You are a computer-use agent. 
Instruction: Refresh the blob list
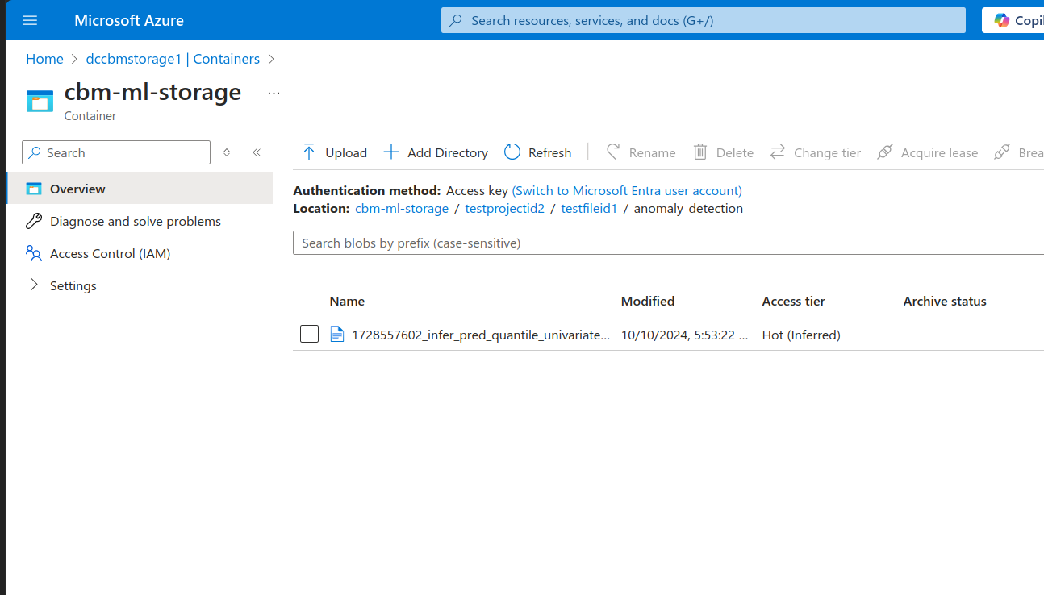pyautogui.click(x=537, y=152)
